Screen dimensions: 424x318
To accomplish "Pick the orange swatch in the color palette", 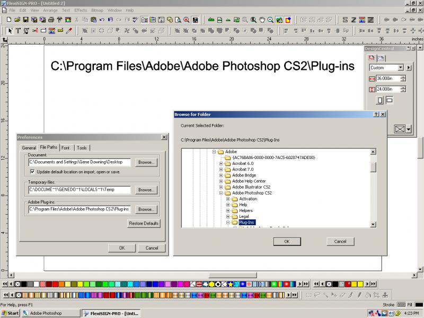I will [61, 284].
